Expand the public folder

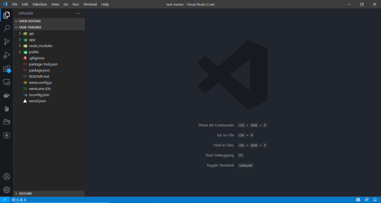[x=49, y=52]
